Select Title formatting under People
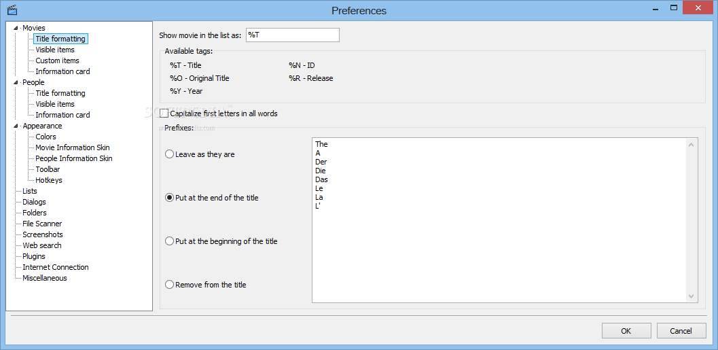The width and height of the screenshot is (718, 350). [x=60, y=93]
